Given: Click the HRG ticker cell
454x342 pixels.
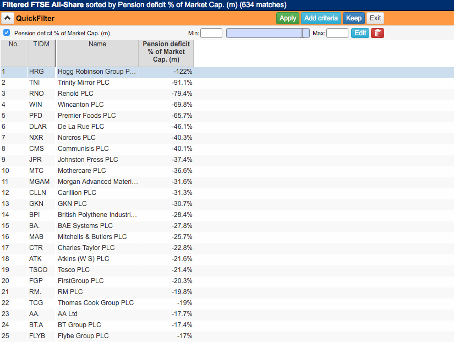Looking at the screenshot, I should coord(41,73).
